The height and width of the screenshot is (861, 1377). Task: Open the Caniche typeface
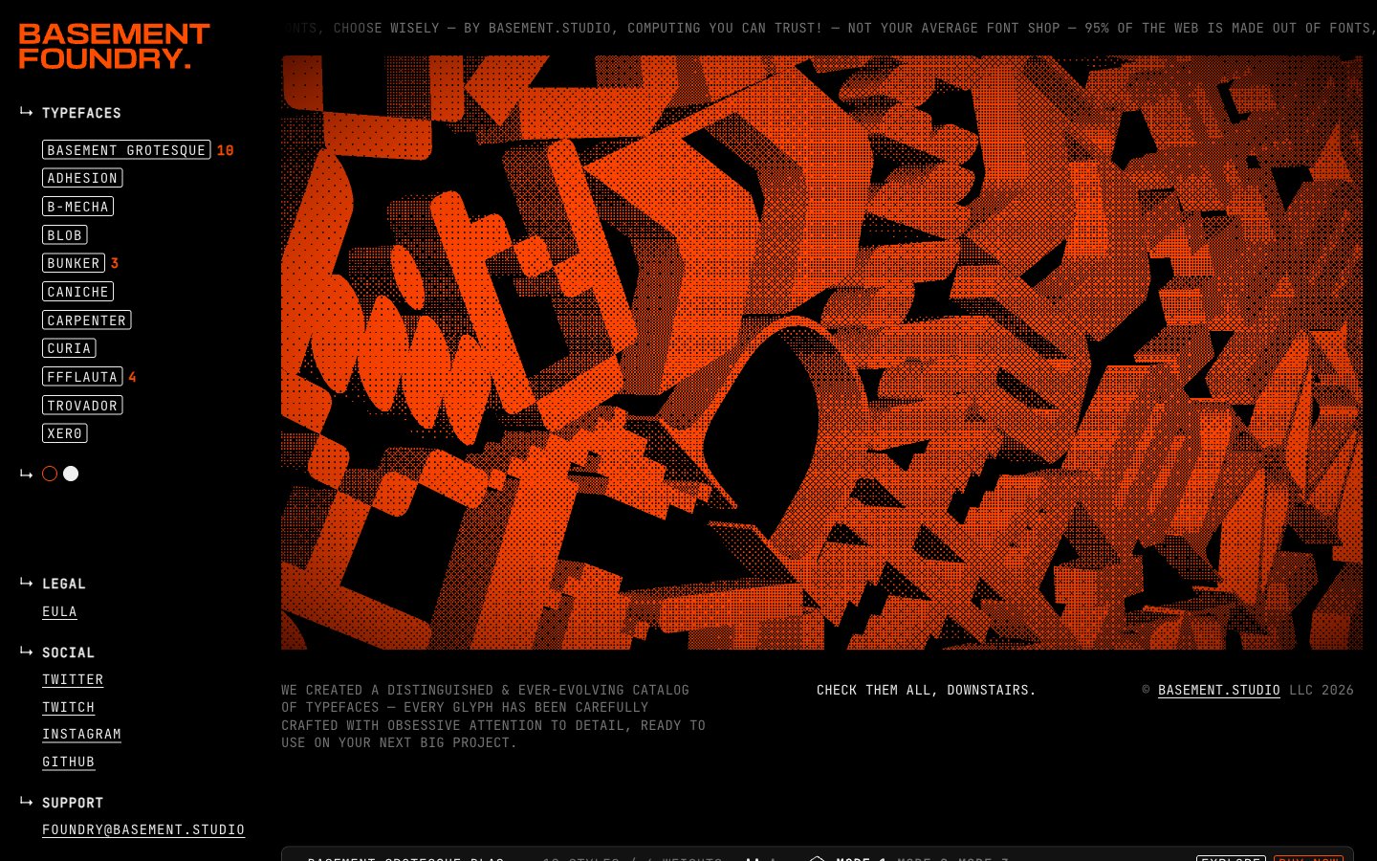pos(78,292)
